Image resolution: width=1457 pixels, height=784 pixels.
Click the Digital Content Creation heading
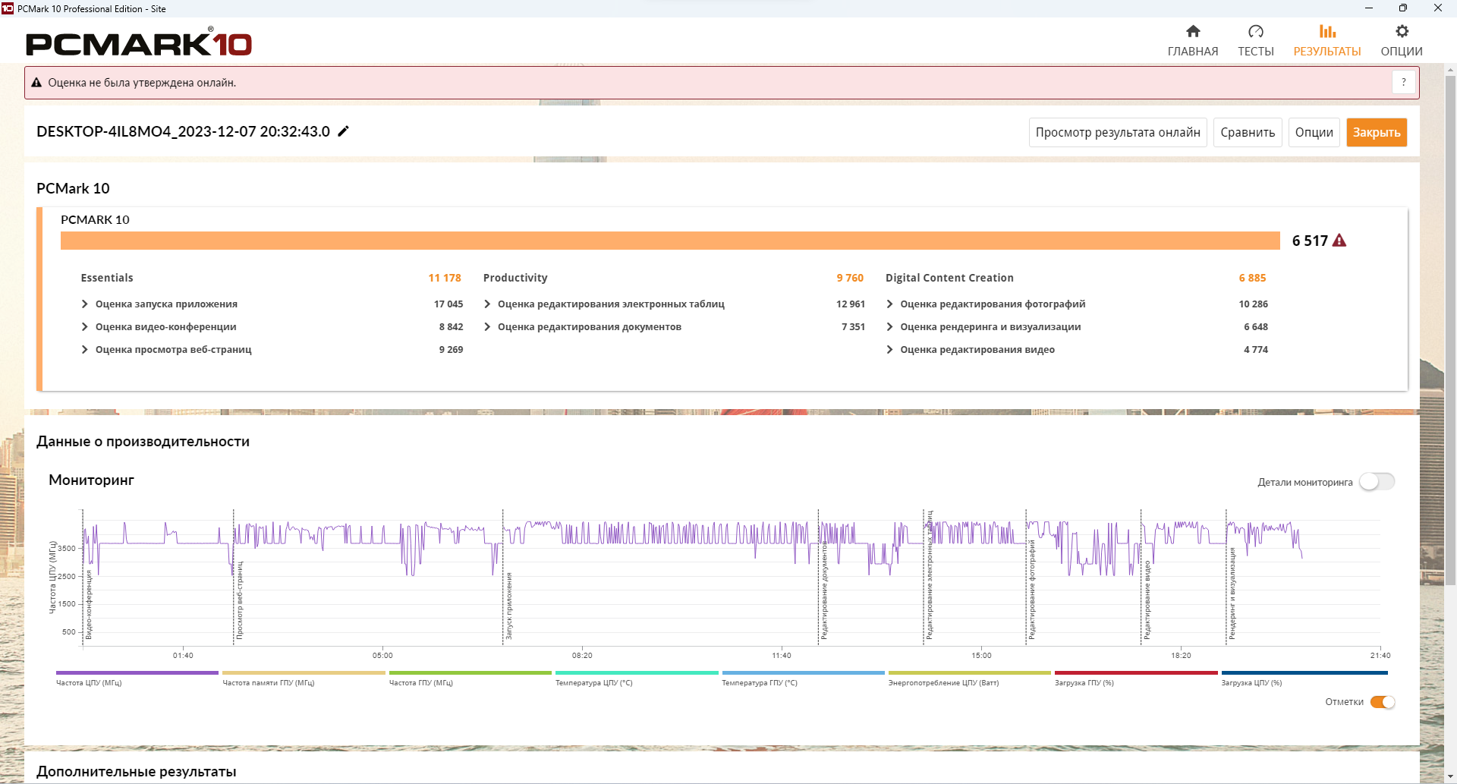[949, 278]
